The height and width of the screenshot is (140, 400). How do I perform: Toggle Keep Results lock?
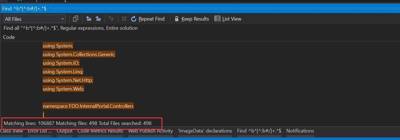(x=192, y=19)
